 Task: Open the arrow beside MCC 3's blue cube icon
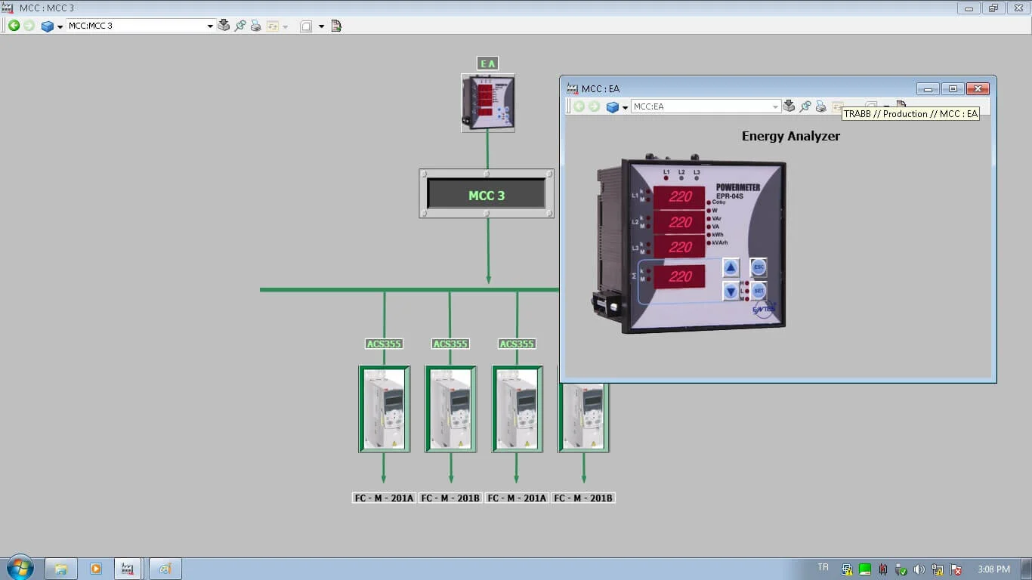tap(60, 26)
